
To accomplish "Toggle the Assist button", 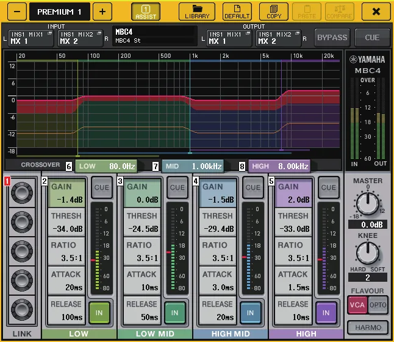I will tap(146, 12).
